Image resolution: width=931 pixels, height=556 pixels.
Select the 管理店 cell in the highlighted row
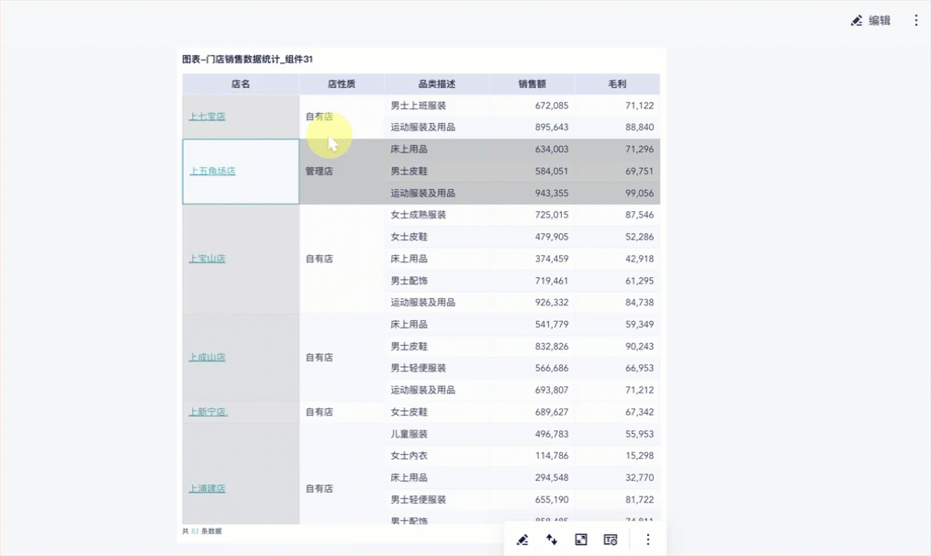342,172
